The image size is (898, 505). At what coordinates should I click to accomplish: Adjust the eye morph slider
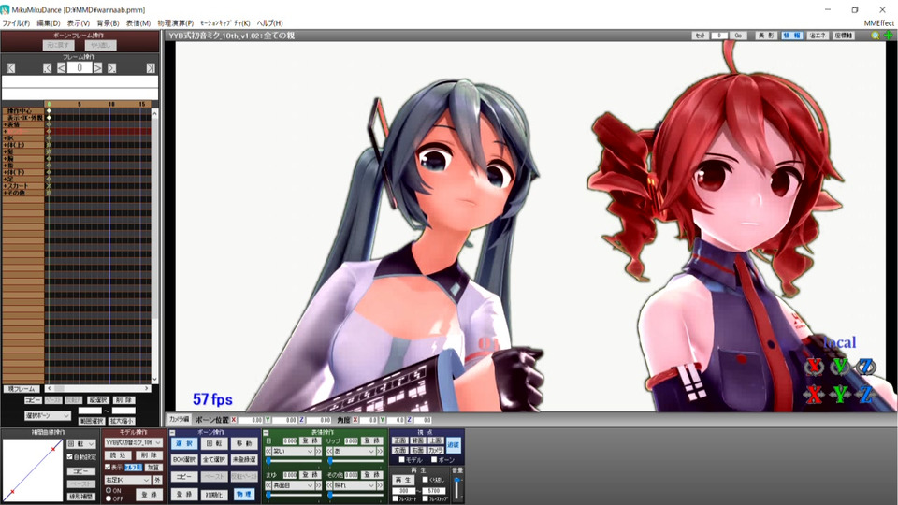coord(293,460)
